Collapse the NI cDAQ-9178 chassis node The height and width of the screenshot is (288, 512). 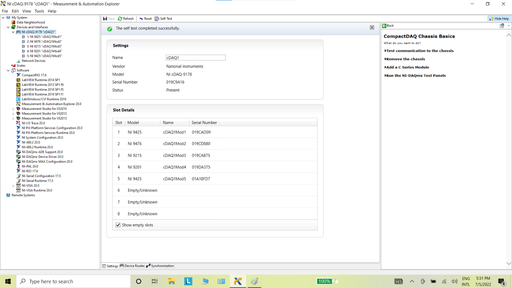point(13,32)
